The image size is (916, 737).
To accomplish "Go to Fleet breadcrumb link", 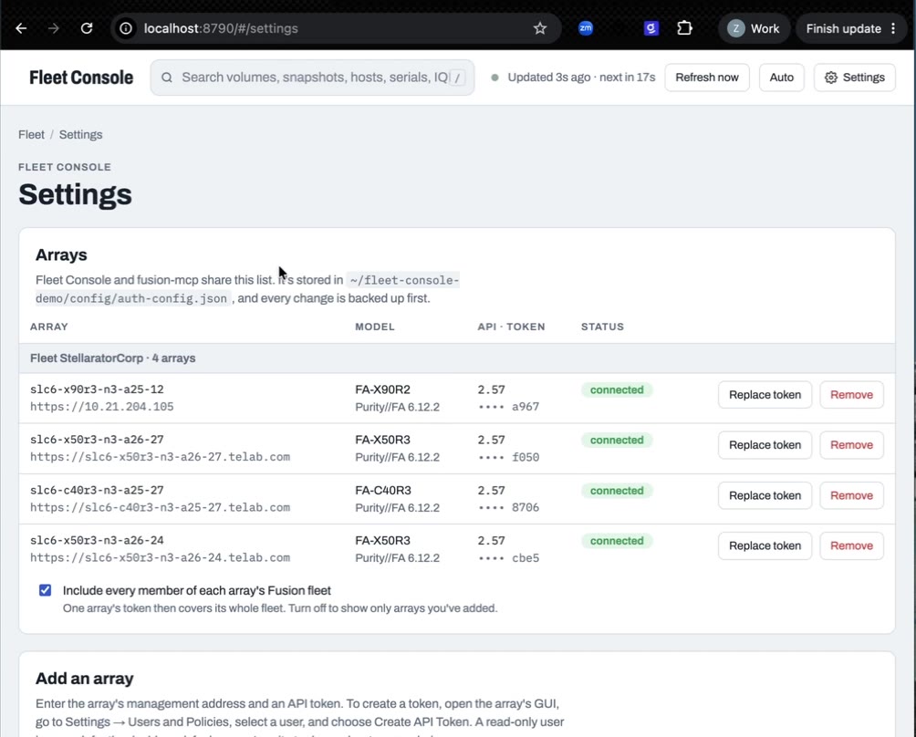I will [x=31, y=134].
